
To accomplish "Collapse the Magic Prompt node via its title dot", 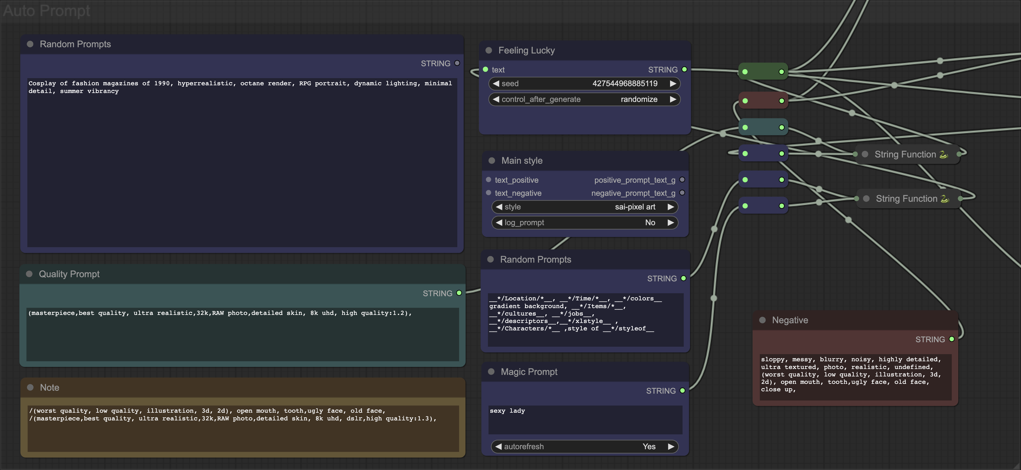I will (491, 371).
